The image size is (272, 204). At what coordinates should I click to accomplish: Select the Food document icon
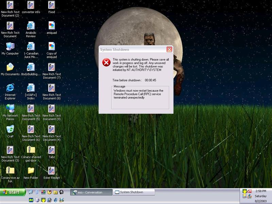(x=52, y=7)
